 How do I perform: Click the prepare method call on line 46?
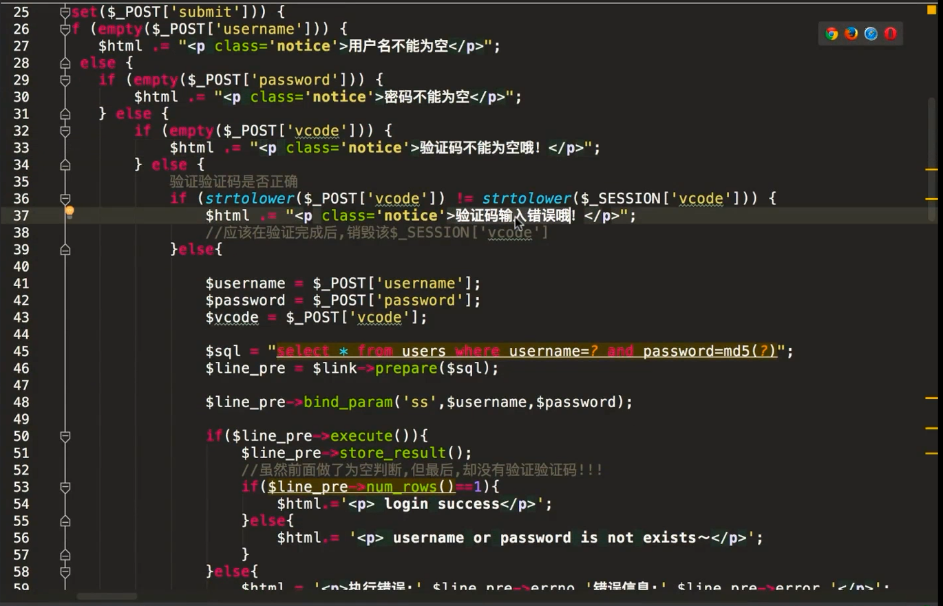407,368
